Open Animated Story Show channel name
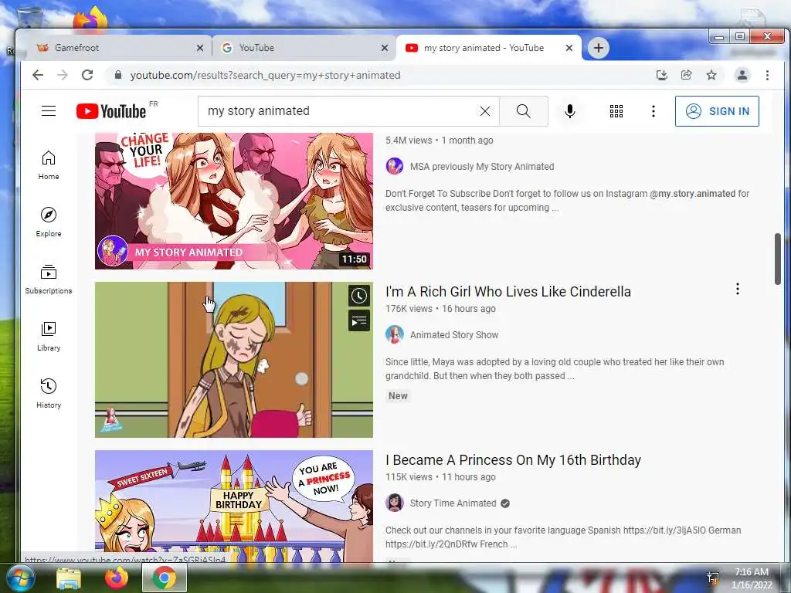The height and width of the screenshot is (593, 791). click(x=454, y=335)
